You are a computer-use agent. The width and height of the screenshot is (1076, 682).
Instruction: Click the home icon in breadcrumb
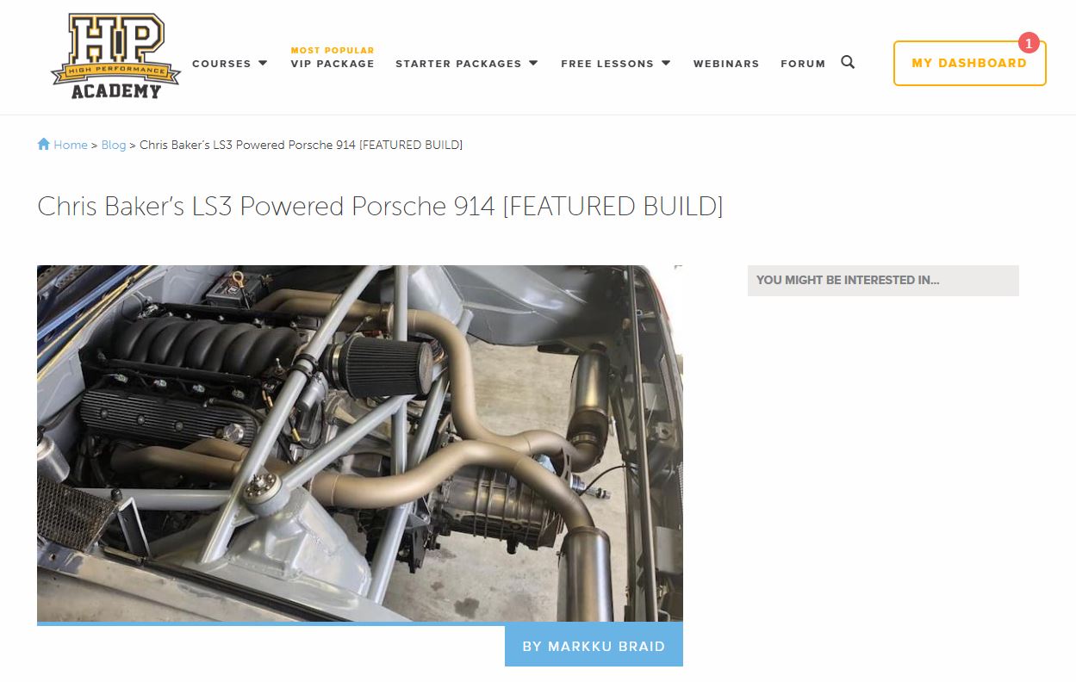(44, 144)
